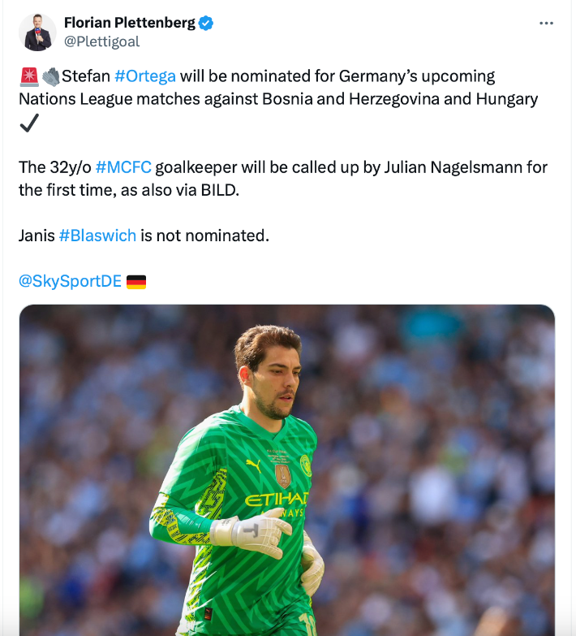Click the "is not nominated" sentence

tap(204, 236)
